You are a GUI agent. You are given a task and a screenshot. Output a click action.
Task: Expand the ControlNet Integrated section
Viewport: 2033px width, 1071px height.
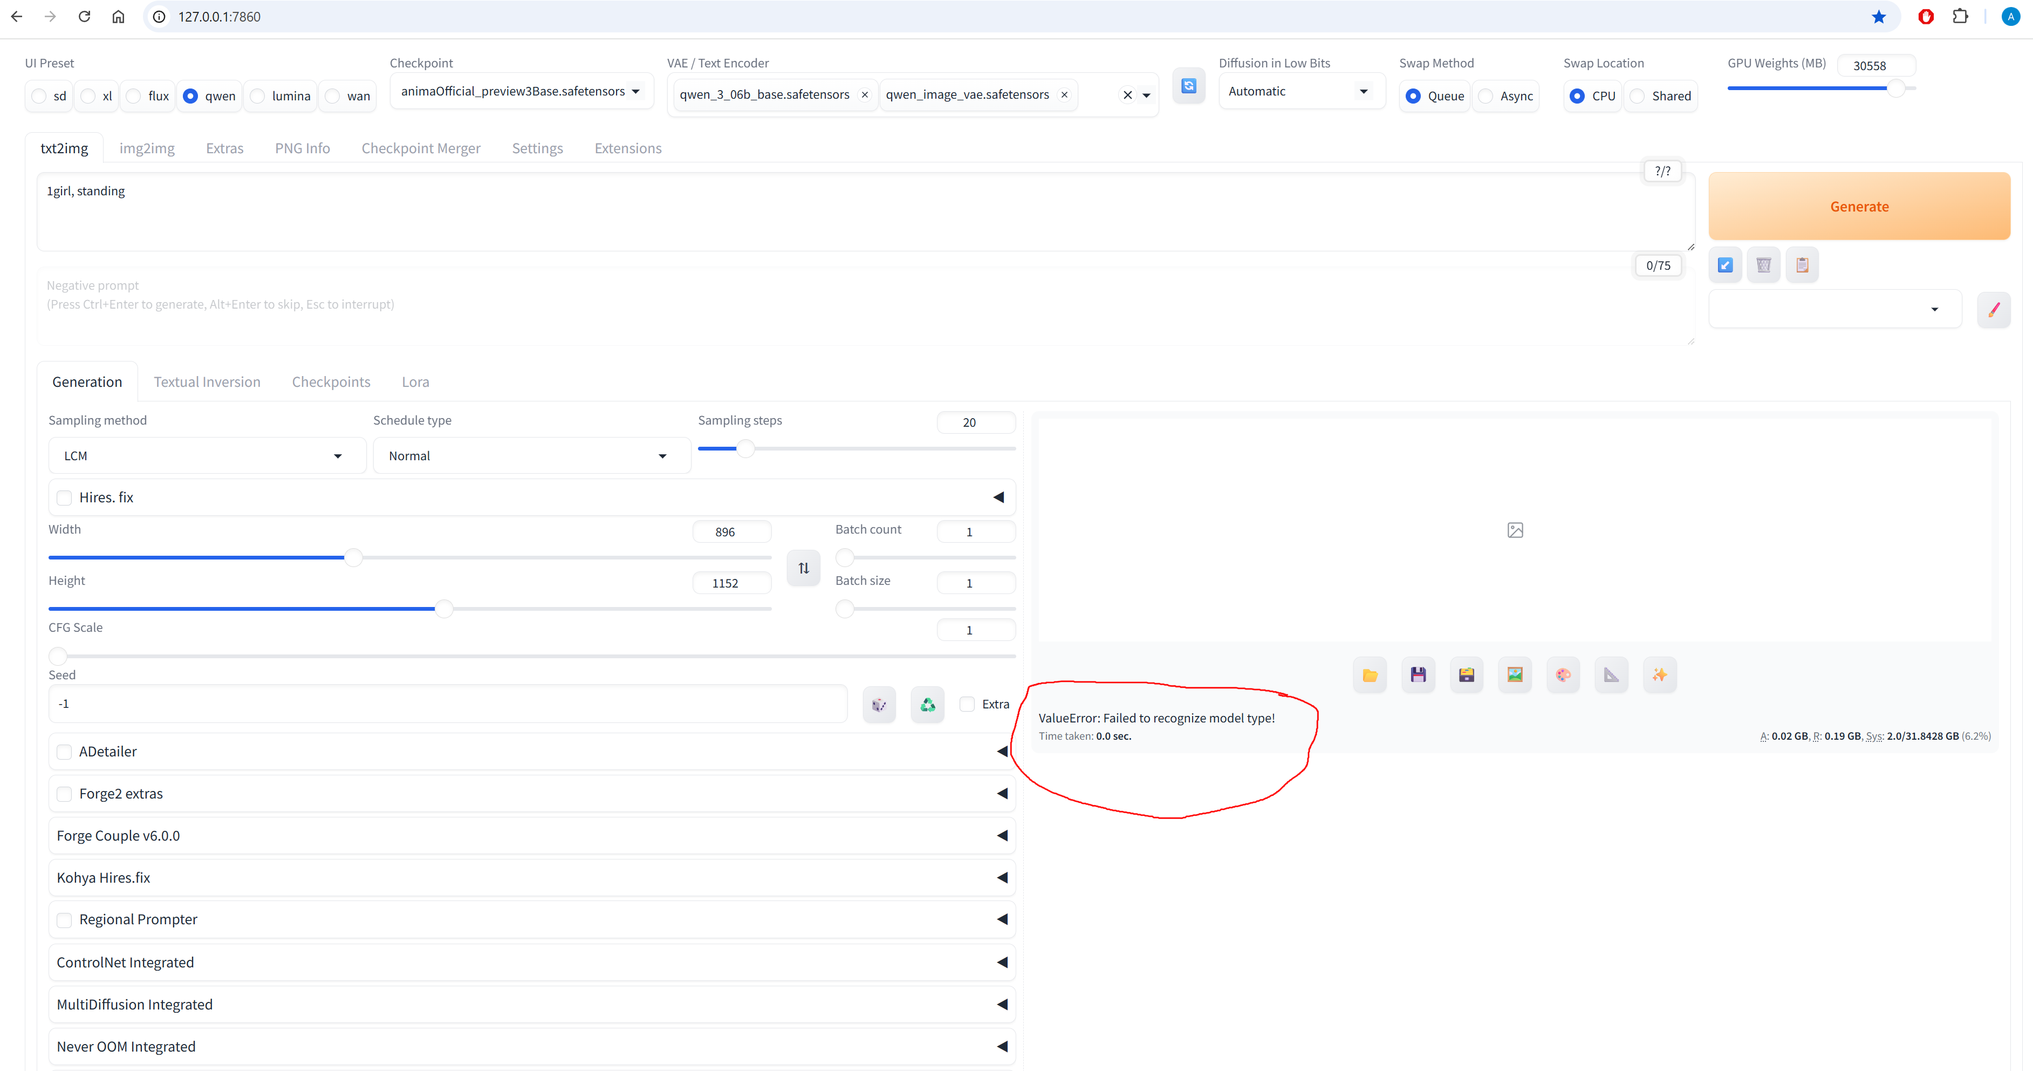coord(532,963)
